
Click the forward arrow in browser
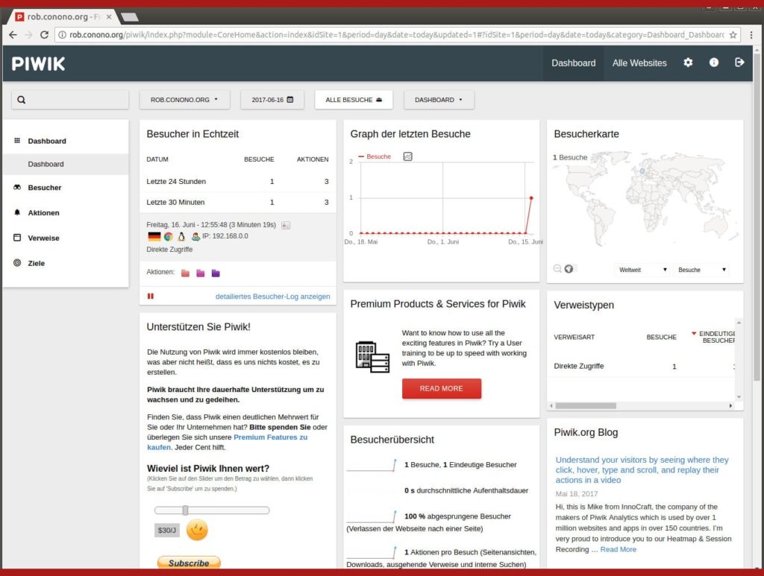click(28, 35)
